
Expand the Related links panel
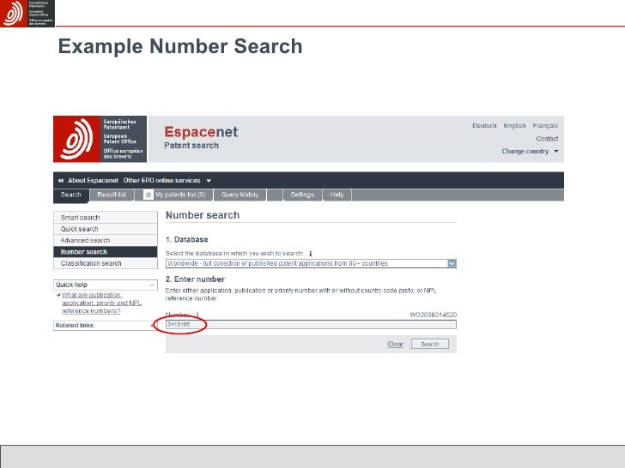tap(151, 326)
